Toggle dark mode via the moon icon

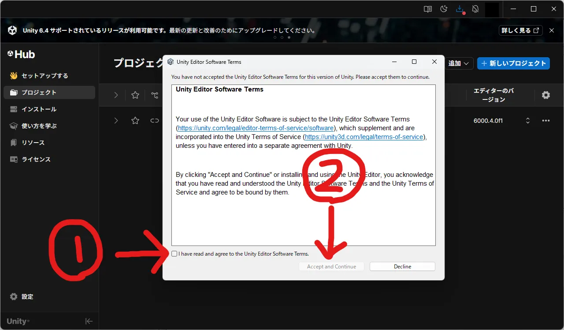444,9
